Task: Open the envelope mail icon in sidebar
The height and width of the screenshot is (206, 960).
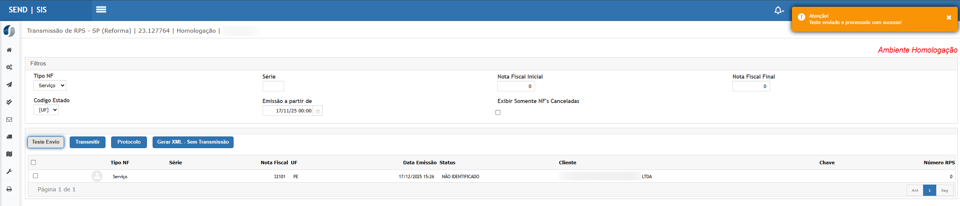Action: [x=9, y=120]
